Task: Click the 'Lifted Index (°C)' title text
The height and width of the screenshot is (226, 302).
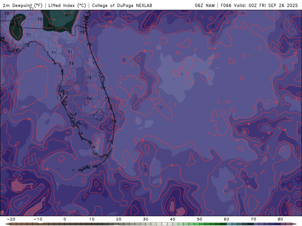Action: (x=67, y=5)
